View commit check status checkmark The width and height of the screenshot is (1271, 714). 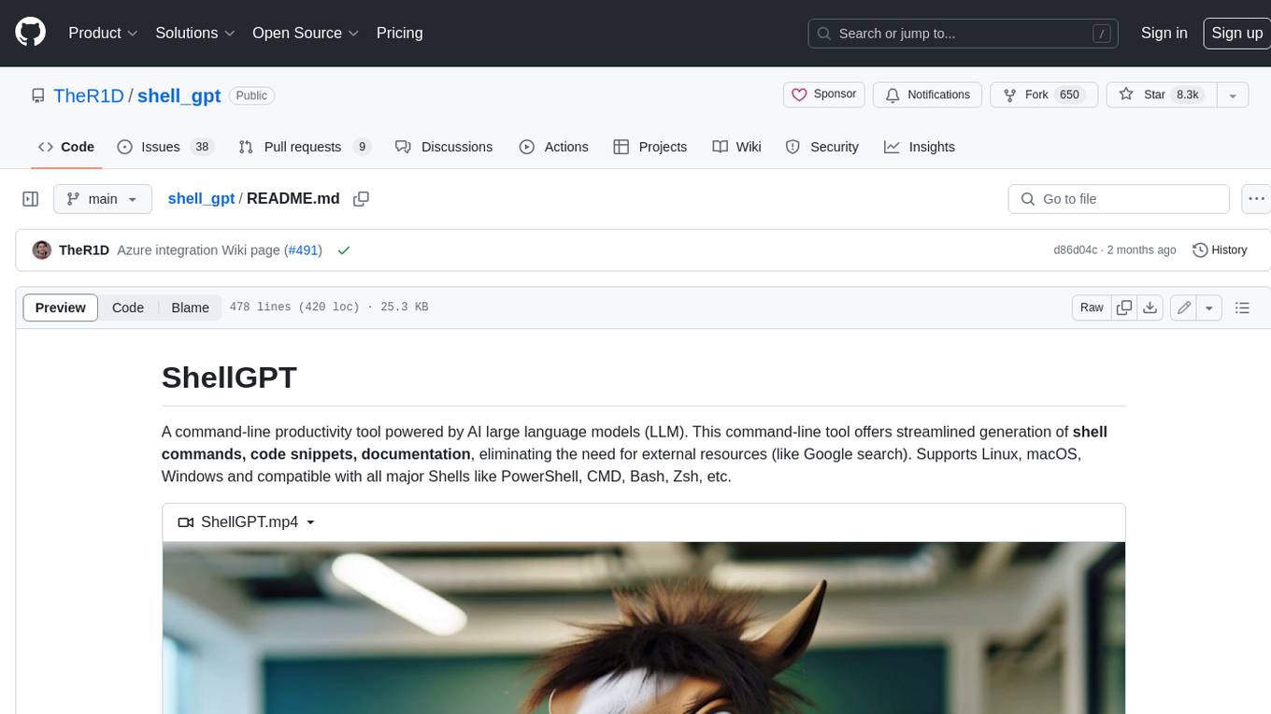click(x=344, y=250)
